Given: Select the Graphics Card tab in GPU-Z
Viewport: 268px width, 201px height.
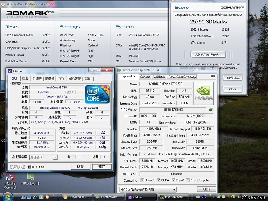Looking at the screenshot, I should click(129, 76).
